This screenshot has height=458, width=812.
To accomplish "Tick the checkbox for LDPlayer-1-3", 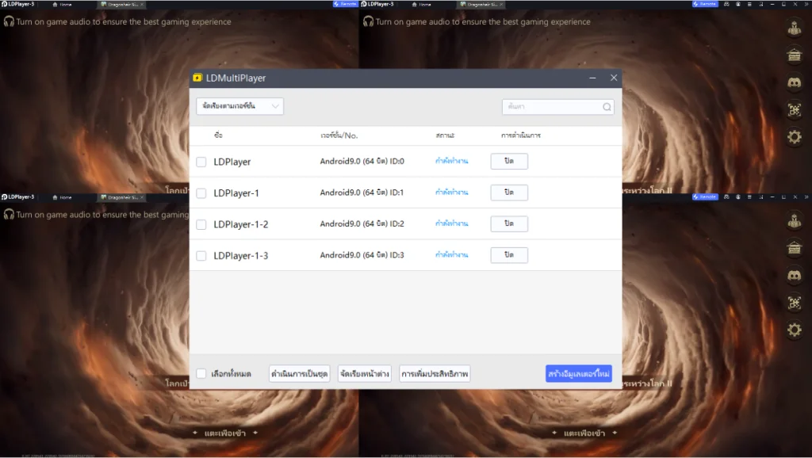I will click(201, 256).
